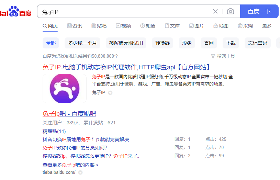The image size is (280, 180).
Task: Choose the 多少钱一个月 suggestion chip
Action: (82, 43)
